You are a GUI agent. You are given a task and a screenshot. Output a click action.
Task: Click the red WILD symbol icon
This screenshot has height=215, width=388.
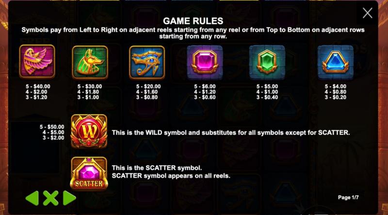click(89, 131)
